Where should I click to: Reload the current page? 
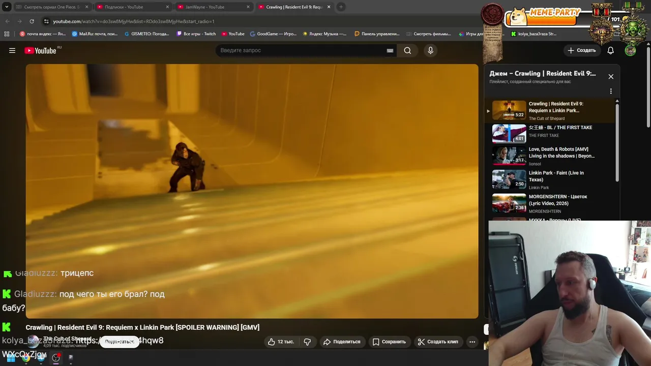[x=32, y=21]
